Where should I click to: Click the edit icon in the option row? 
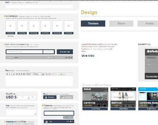click(x=69, y=58)
